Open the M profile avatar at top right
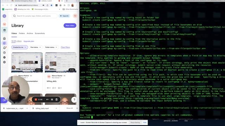Image resolution: width=225 pixels, height=126 pixels. click(75, 16)
